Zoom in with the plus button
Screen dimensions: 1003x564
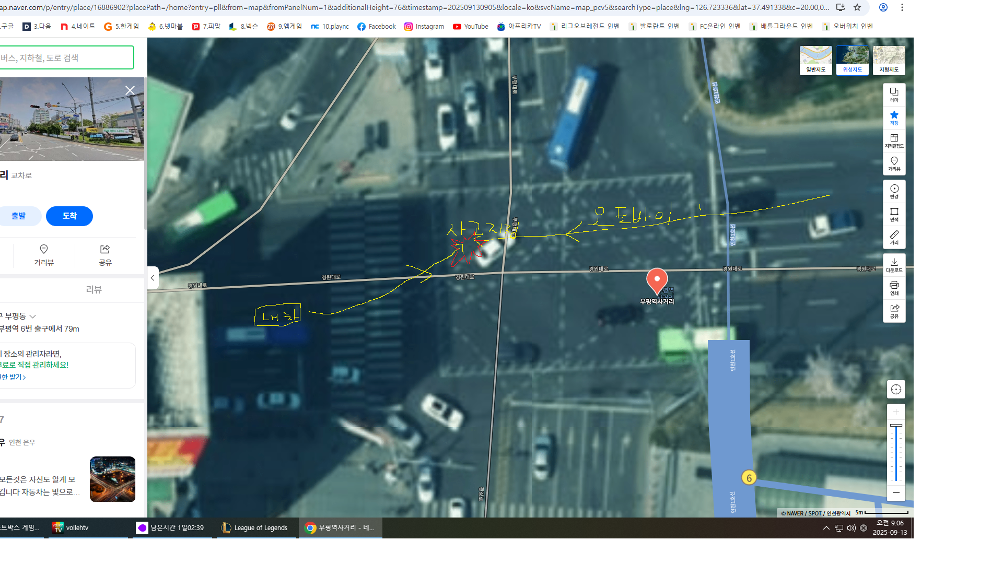point(896,412)
